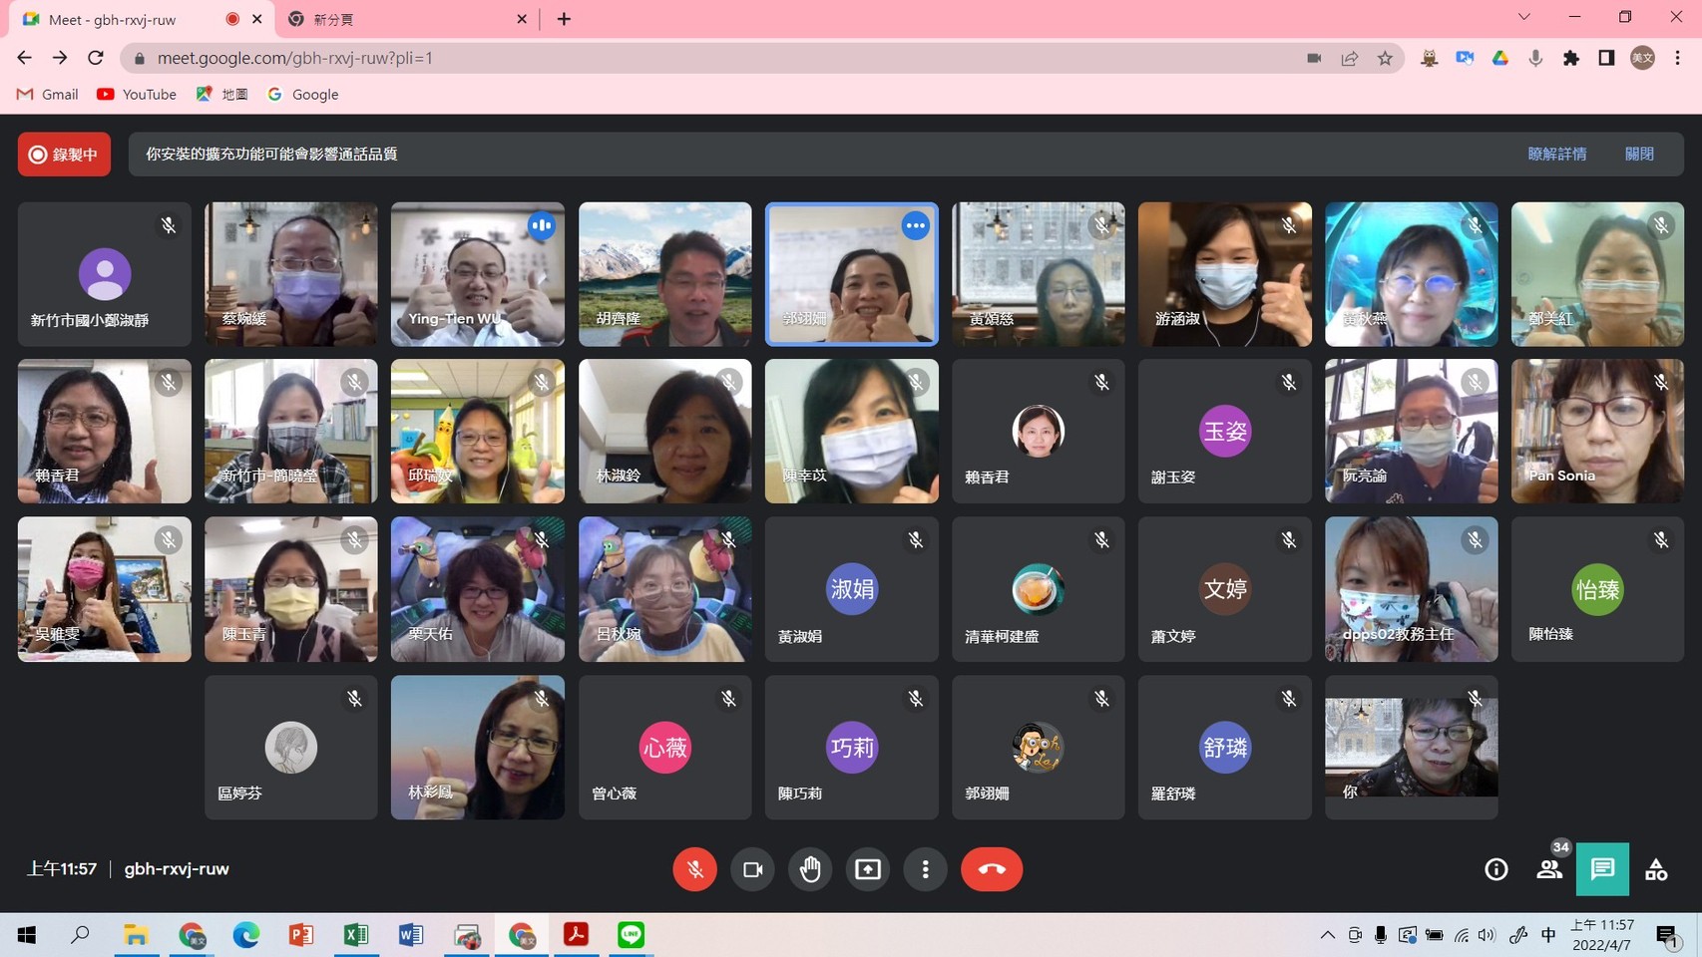Toggle the side panel in Chrome
Screen dimensions: 1702x957
tap(1606, 58)
